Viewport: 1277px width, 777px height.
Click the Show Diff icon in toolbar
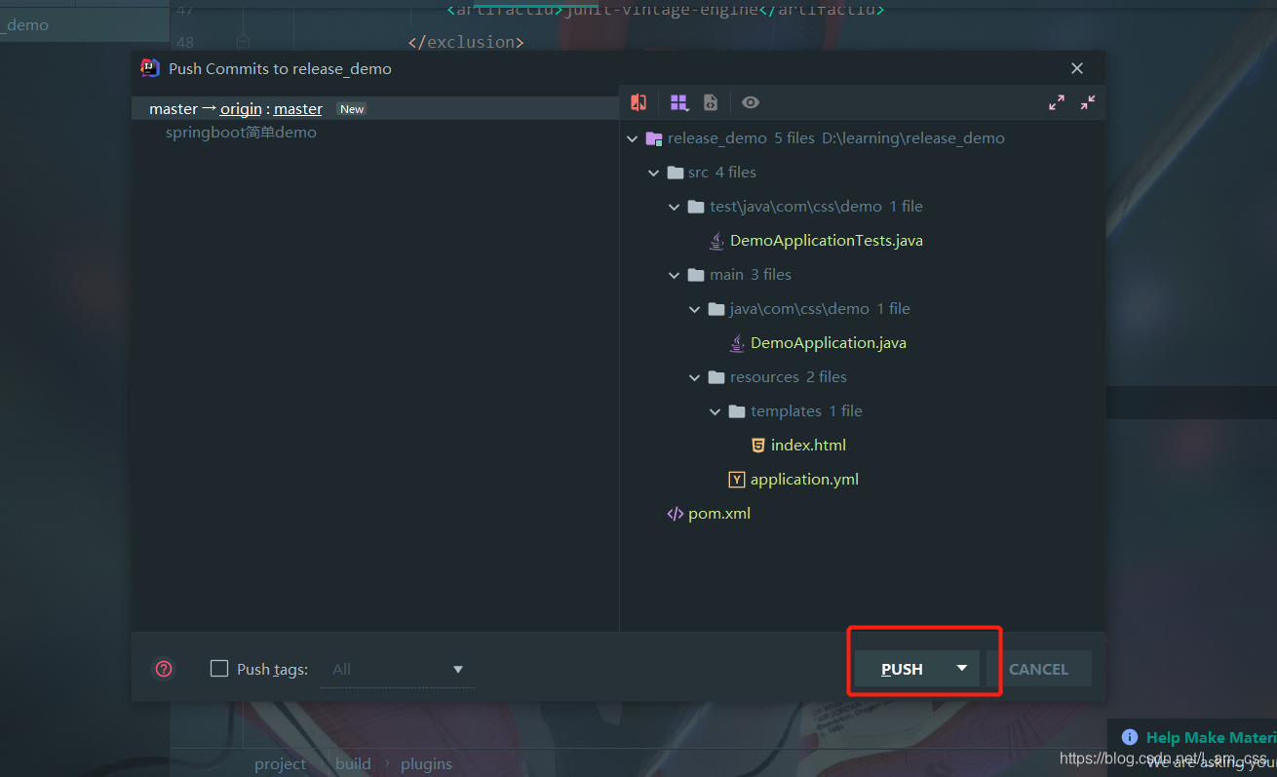coord(638,102)
